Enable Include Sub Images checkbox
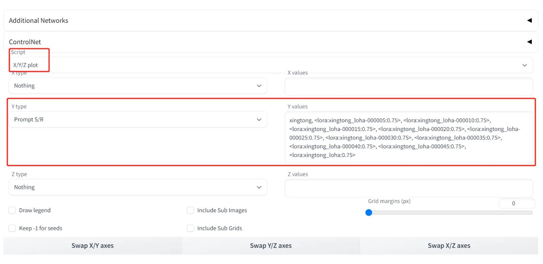Screen dimensions: 543x264 [x=190, y=210]
